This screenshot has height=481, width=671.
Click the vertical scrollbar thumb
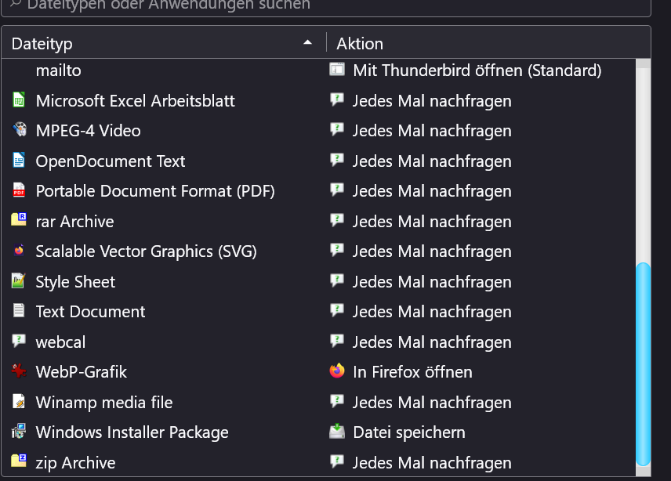tap(644, 362)
